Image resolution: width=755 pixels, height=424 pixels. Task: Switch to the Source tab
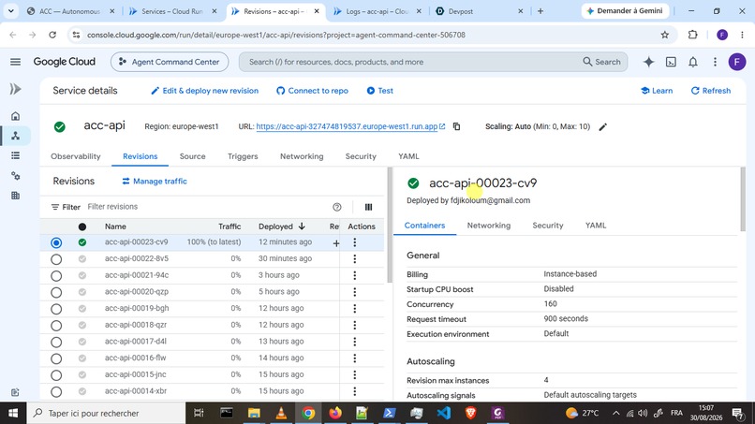(193, 156)
